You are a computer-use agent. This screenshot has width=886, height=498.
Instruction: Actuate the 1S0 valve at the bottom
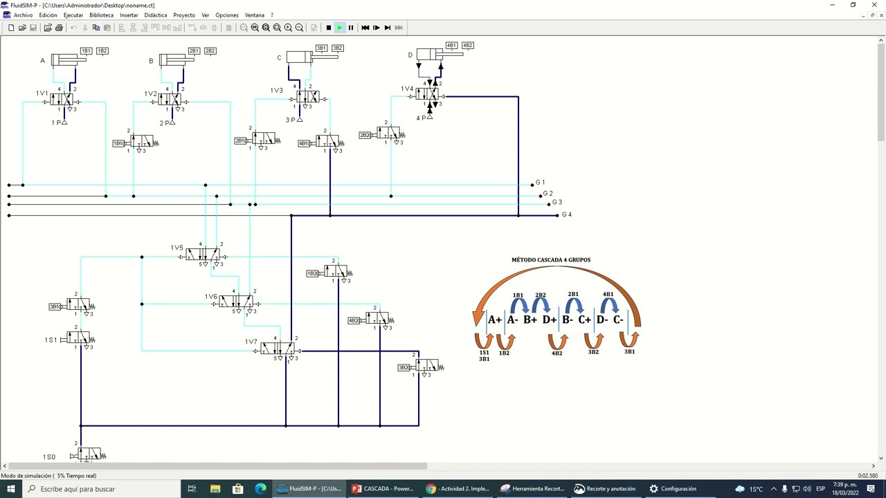coord(87,454)
